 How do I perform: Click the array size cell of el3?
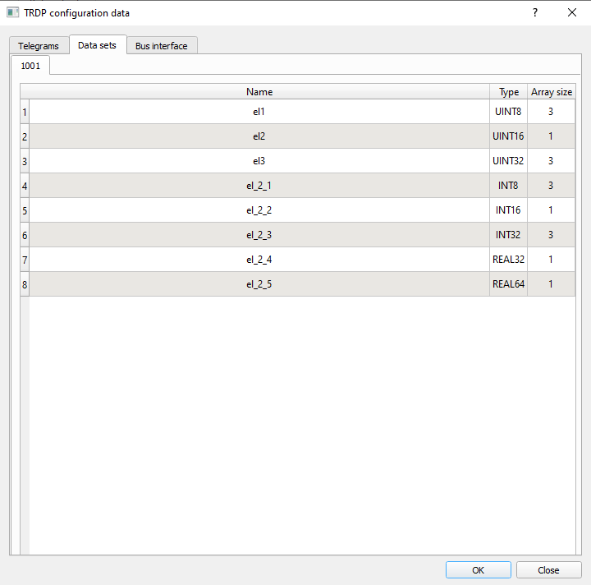551,161
